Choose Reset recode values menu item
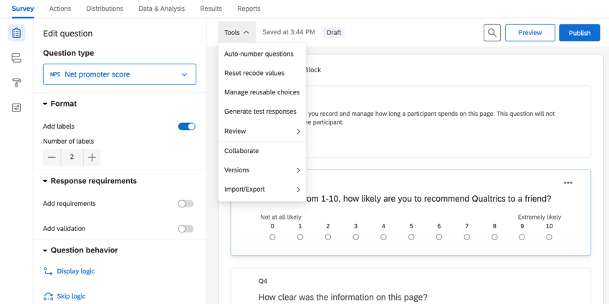 tap(262, 73)
